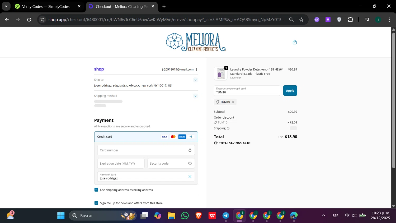Open File Explorer from the taskbar
The height and width of the screenshot is (223, 396).
click(x=171, y=216)
